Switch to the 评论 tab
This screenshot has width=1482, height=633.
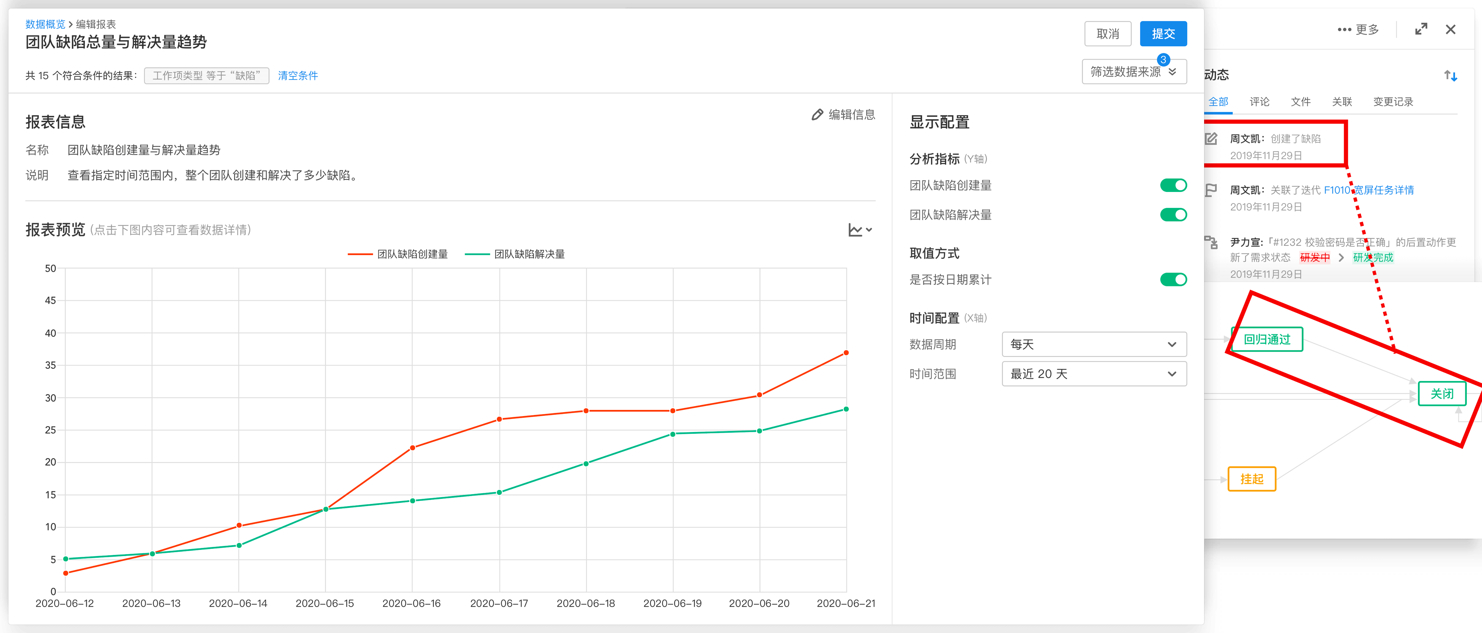[1259, 102]
